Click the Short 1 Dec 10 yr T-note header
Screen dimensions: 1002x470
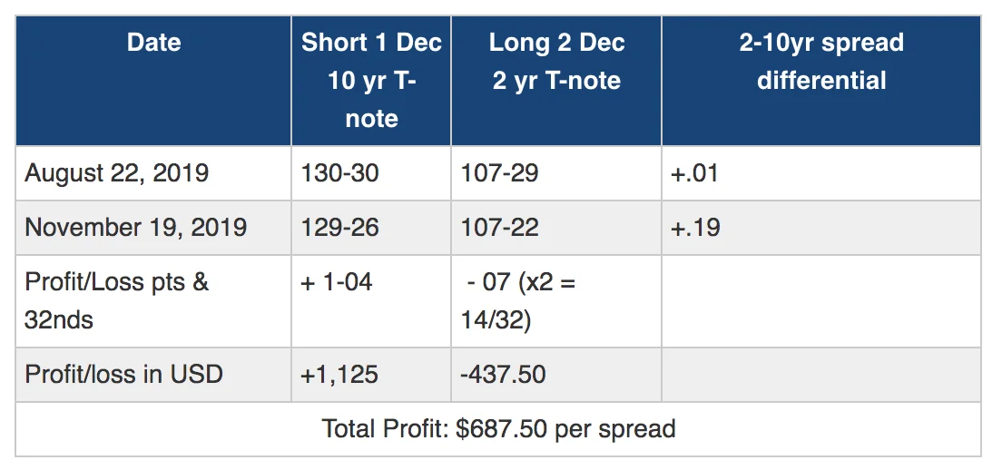(371, 80)
